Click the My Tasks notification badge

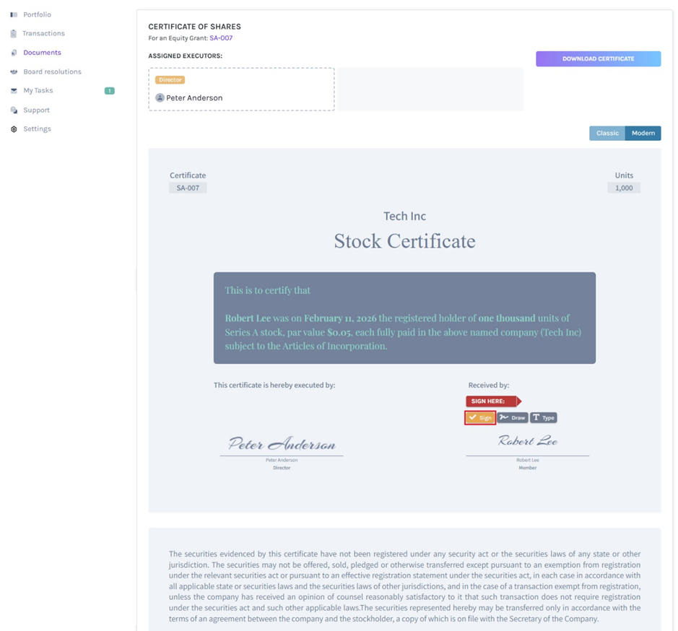[x=109, y=90]
